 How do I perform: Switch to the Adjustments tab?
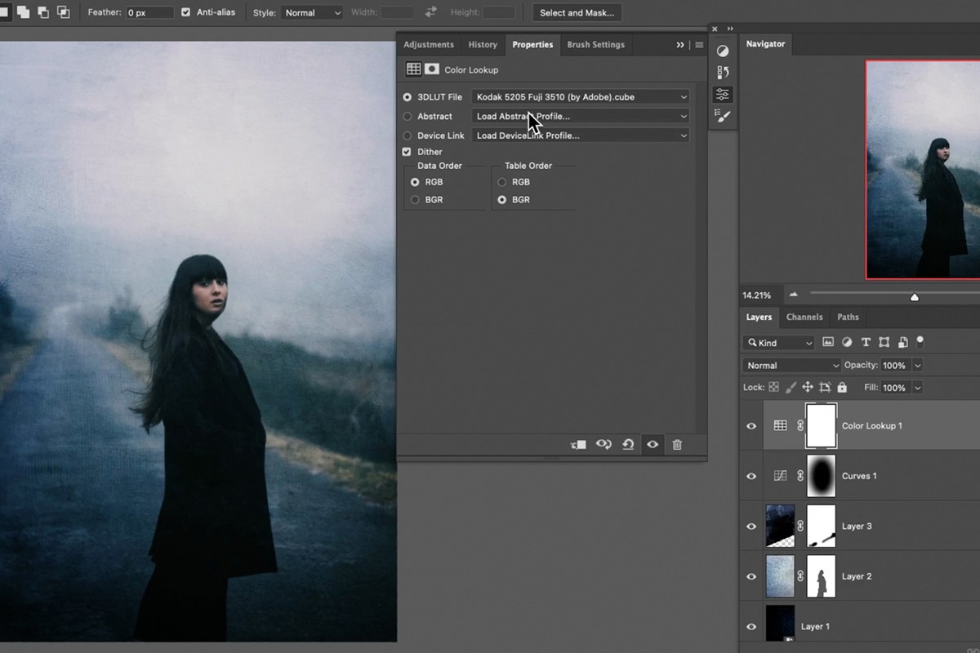click(429, 45)
